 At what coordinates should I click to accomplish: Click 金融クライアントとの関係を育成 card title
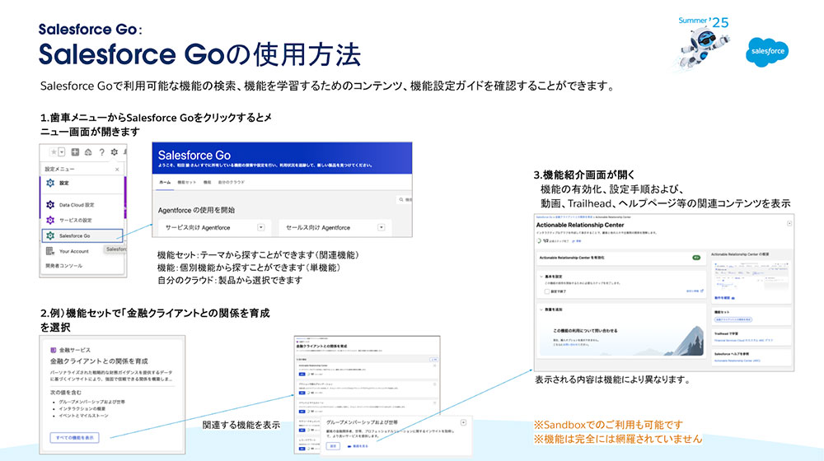99,361
